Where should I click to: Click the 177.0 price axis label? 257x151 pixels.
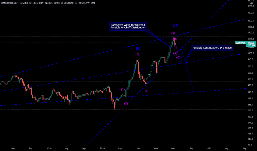tap(250, 123)
